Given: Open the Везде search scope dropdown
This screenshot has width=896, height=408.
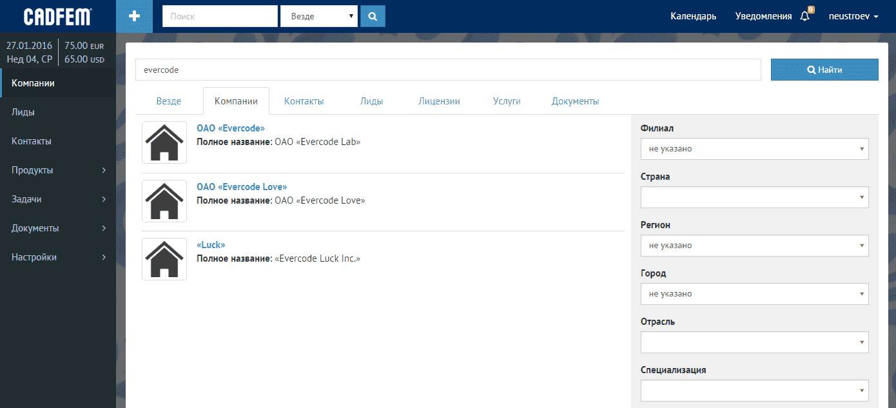Looking at the screenshot, I should [x=319, y=16].
